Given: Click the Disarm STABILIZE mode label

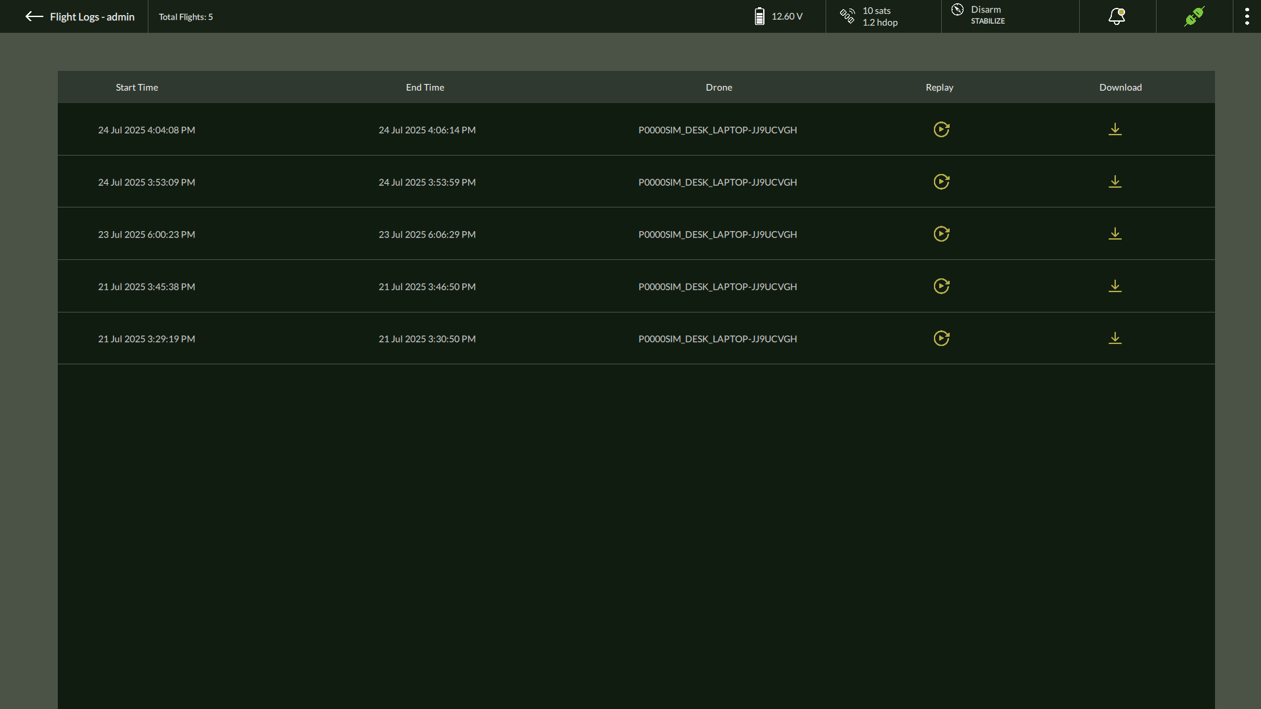Looking at the screenshot, I should (x=988, y=15).
